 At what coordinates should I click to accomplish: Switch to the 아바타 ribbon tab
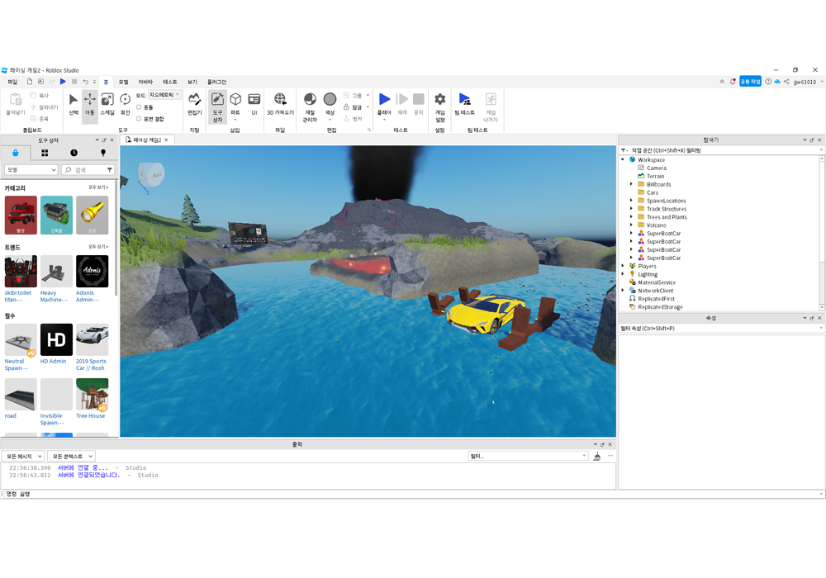(x=145, y=82)
